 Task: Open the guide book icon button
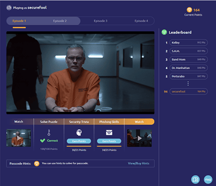195,180
